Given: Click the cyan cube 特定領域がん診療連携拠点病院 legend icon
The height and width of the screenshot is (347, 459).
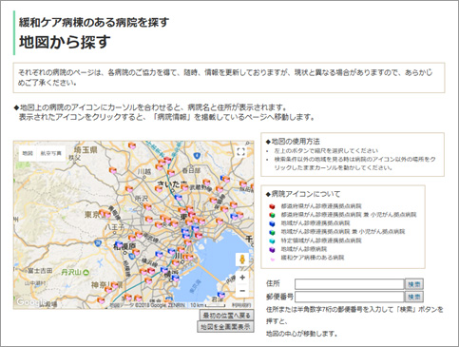Looking at the screenshot, I should 272,241.
